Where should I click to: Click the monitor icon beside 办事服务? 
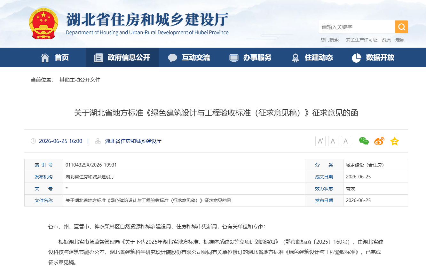(x=234, y=58)
